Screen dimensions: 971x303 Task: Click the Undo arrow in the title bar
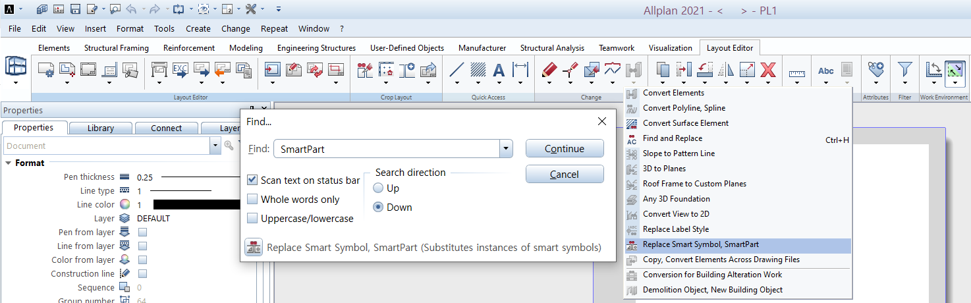pos(130,9)
